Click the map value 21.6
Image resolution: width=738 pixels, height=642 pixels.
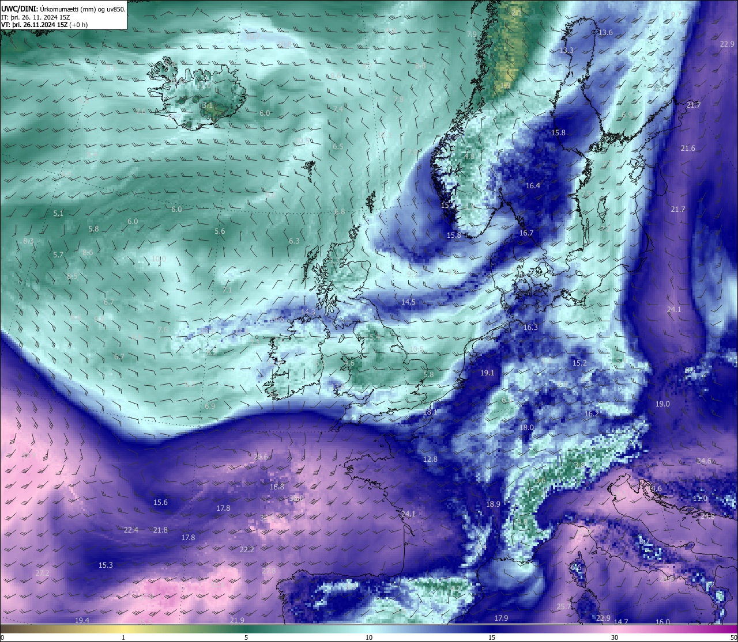(x=688, y=149)
